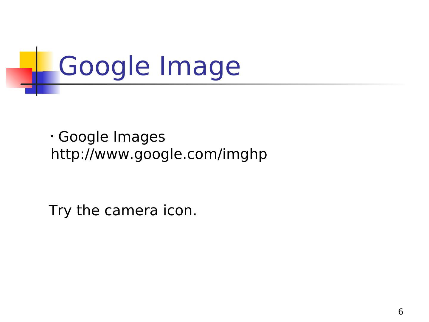Click the vertical black line decoration

point(37,71)
